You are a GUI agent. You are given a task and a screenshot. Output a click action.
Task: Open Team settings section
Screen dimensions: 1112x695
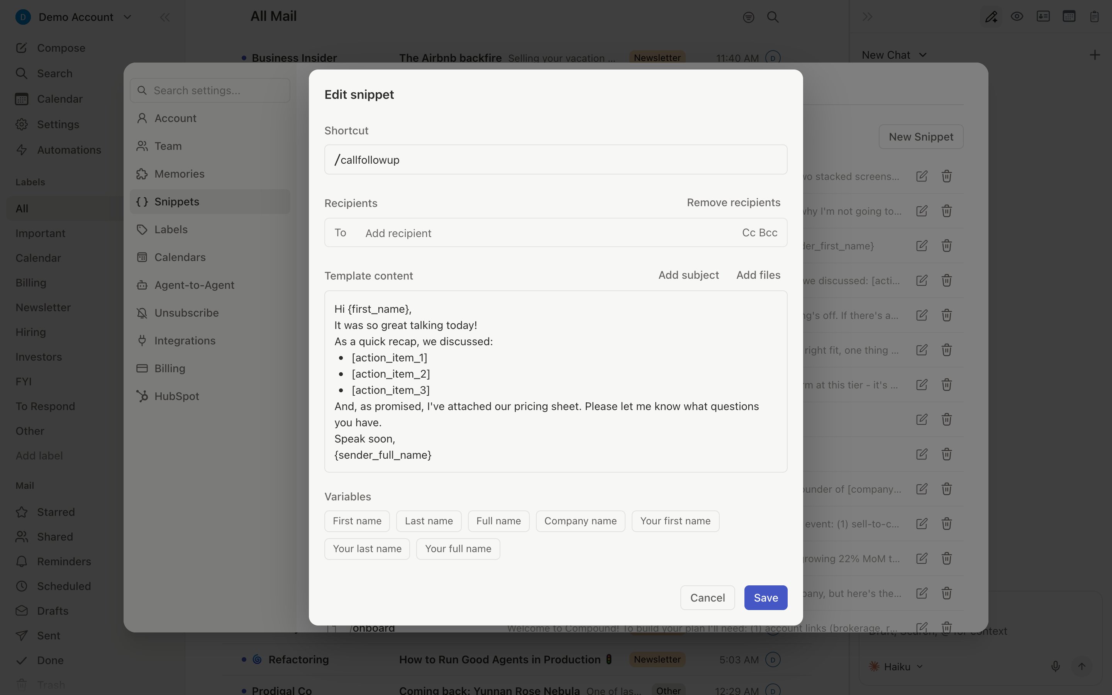(x=210, y=146)
